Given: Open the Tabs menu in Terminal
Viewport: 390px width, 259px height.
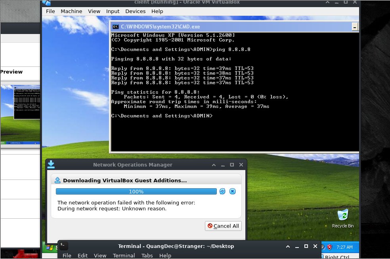Looking at the screenshot, I should click(x=147, y=255).
